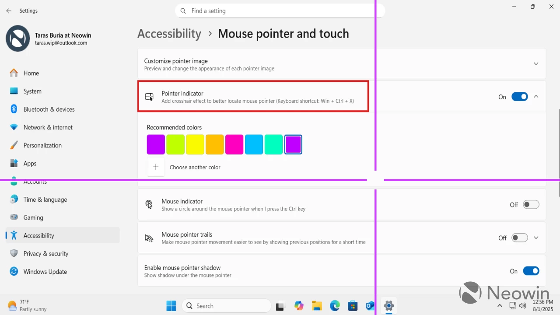
Task: Click the Pointer indicator crosshair icon
Action: pyautogui.click(x=149, y=97)
